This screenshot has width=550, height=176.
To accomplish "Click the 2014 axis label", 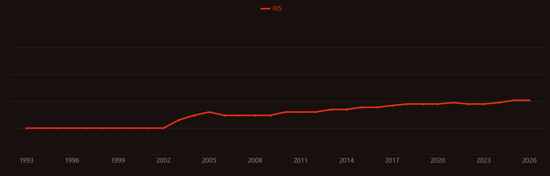I will [x=346, y=161].
